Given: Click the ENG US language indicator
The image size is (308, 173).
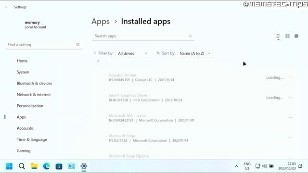Looking at the screenshot, I should tap(247, 166).
